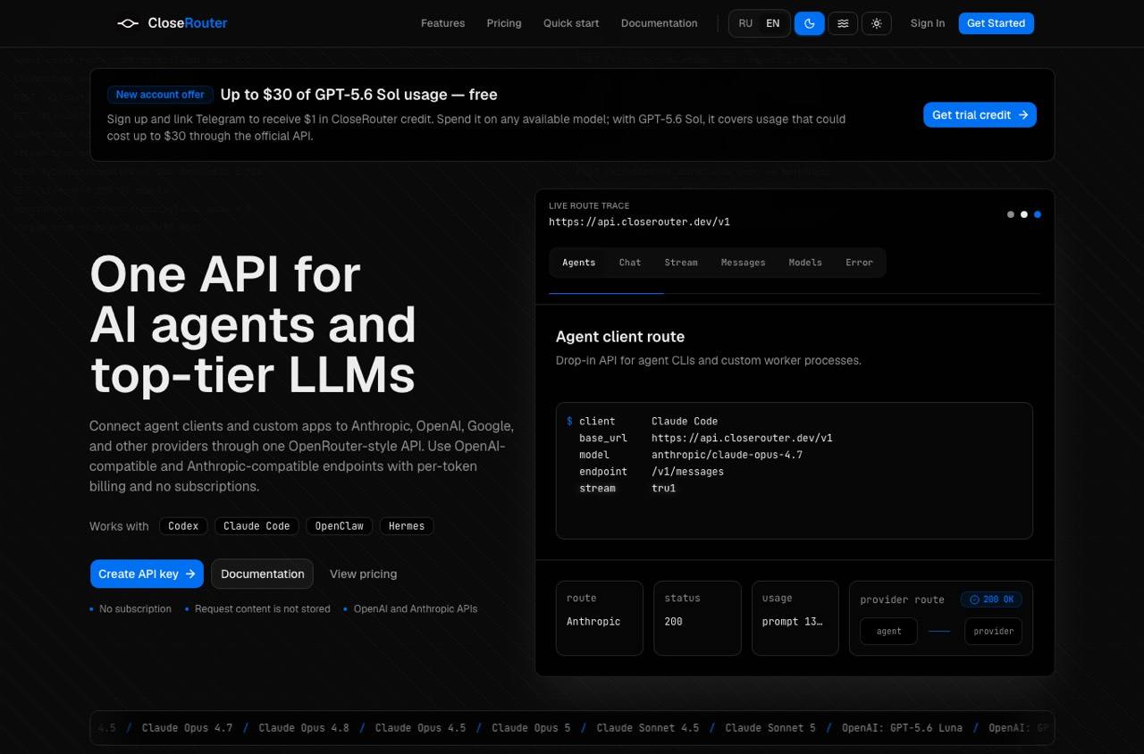
Task: Click anthropic/claude-opus-4.7 model value
Action: [727, 455]
